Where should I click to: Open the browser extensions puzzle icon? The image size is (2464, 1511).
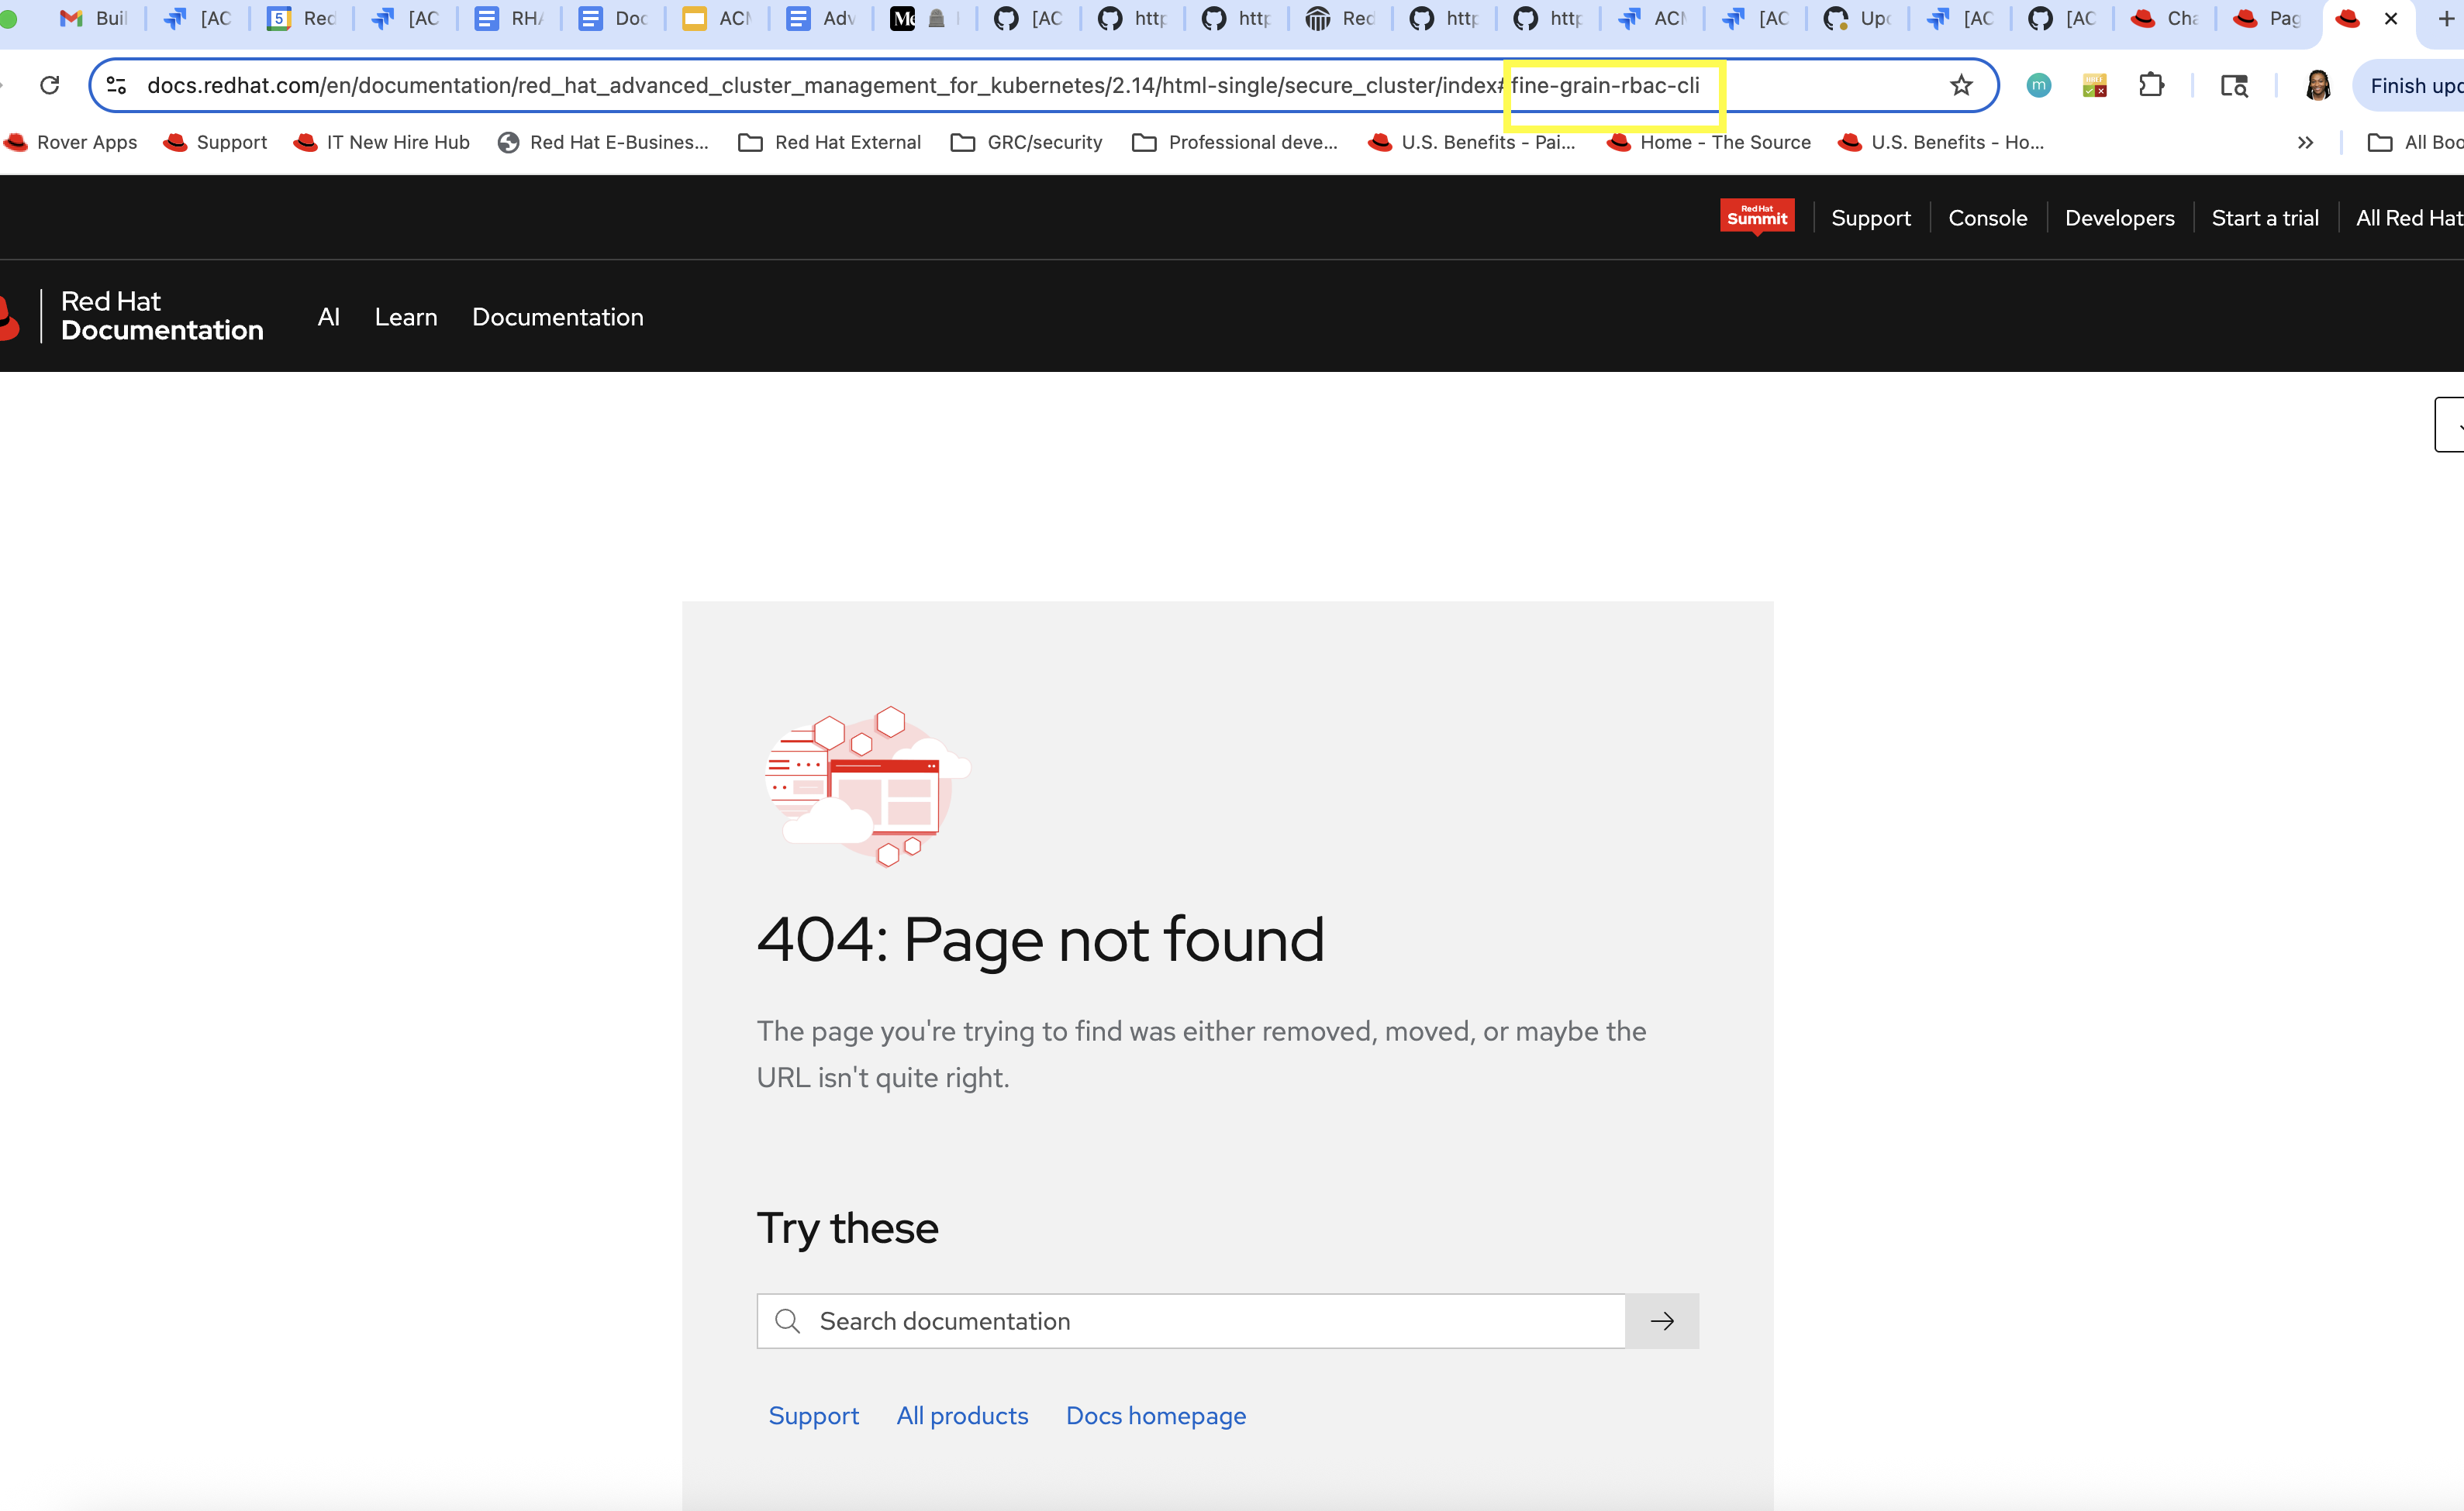[x=2151, y=86]
